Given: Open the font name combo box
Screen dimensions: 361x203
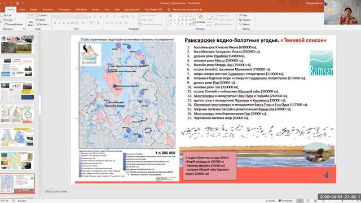Looking at the screenshot, I should click(65, 17).
